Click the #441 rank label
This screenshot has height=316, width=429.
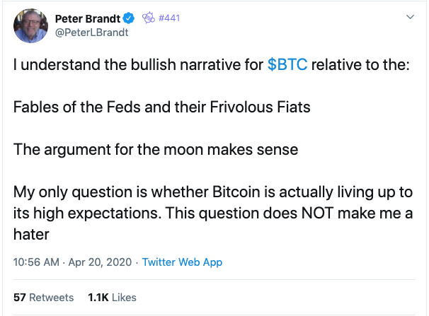point(169,18)
